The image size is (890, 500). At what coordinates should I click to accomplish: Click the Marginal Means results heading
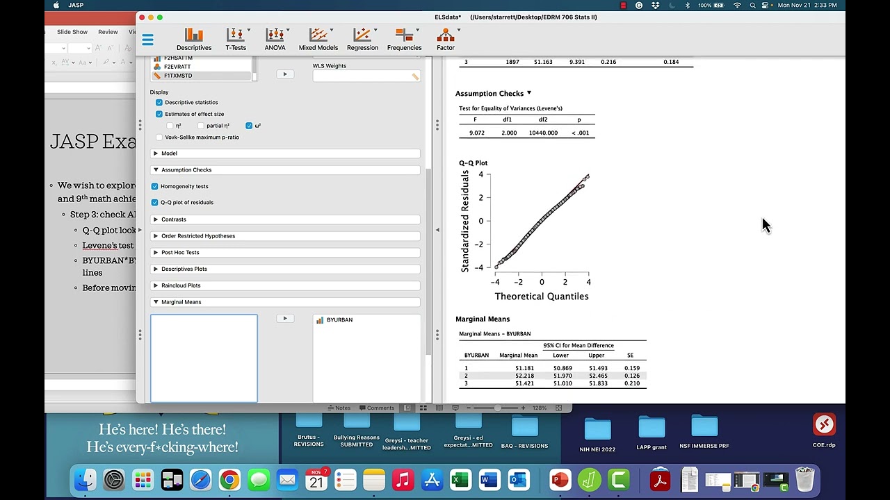pyautogui.click(x=483, y=319)
